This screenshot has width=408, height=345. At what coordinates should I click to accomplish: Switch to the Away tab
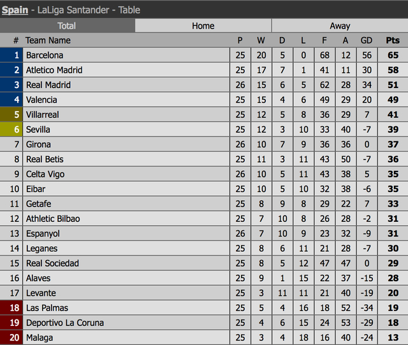pos(339,26)
